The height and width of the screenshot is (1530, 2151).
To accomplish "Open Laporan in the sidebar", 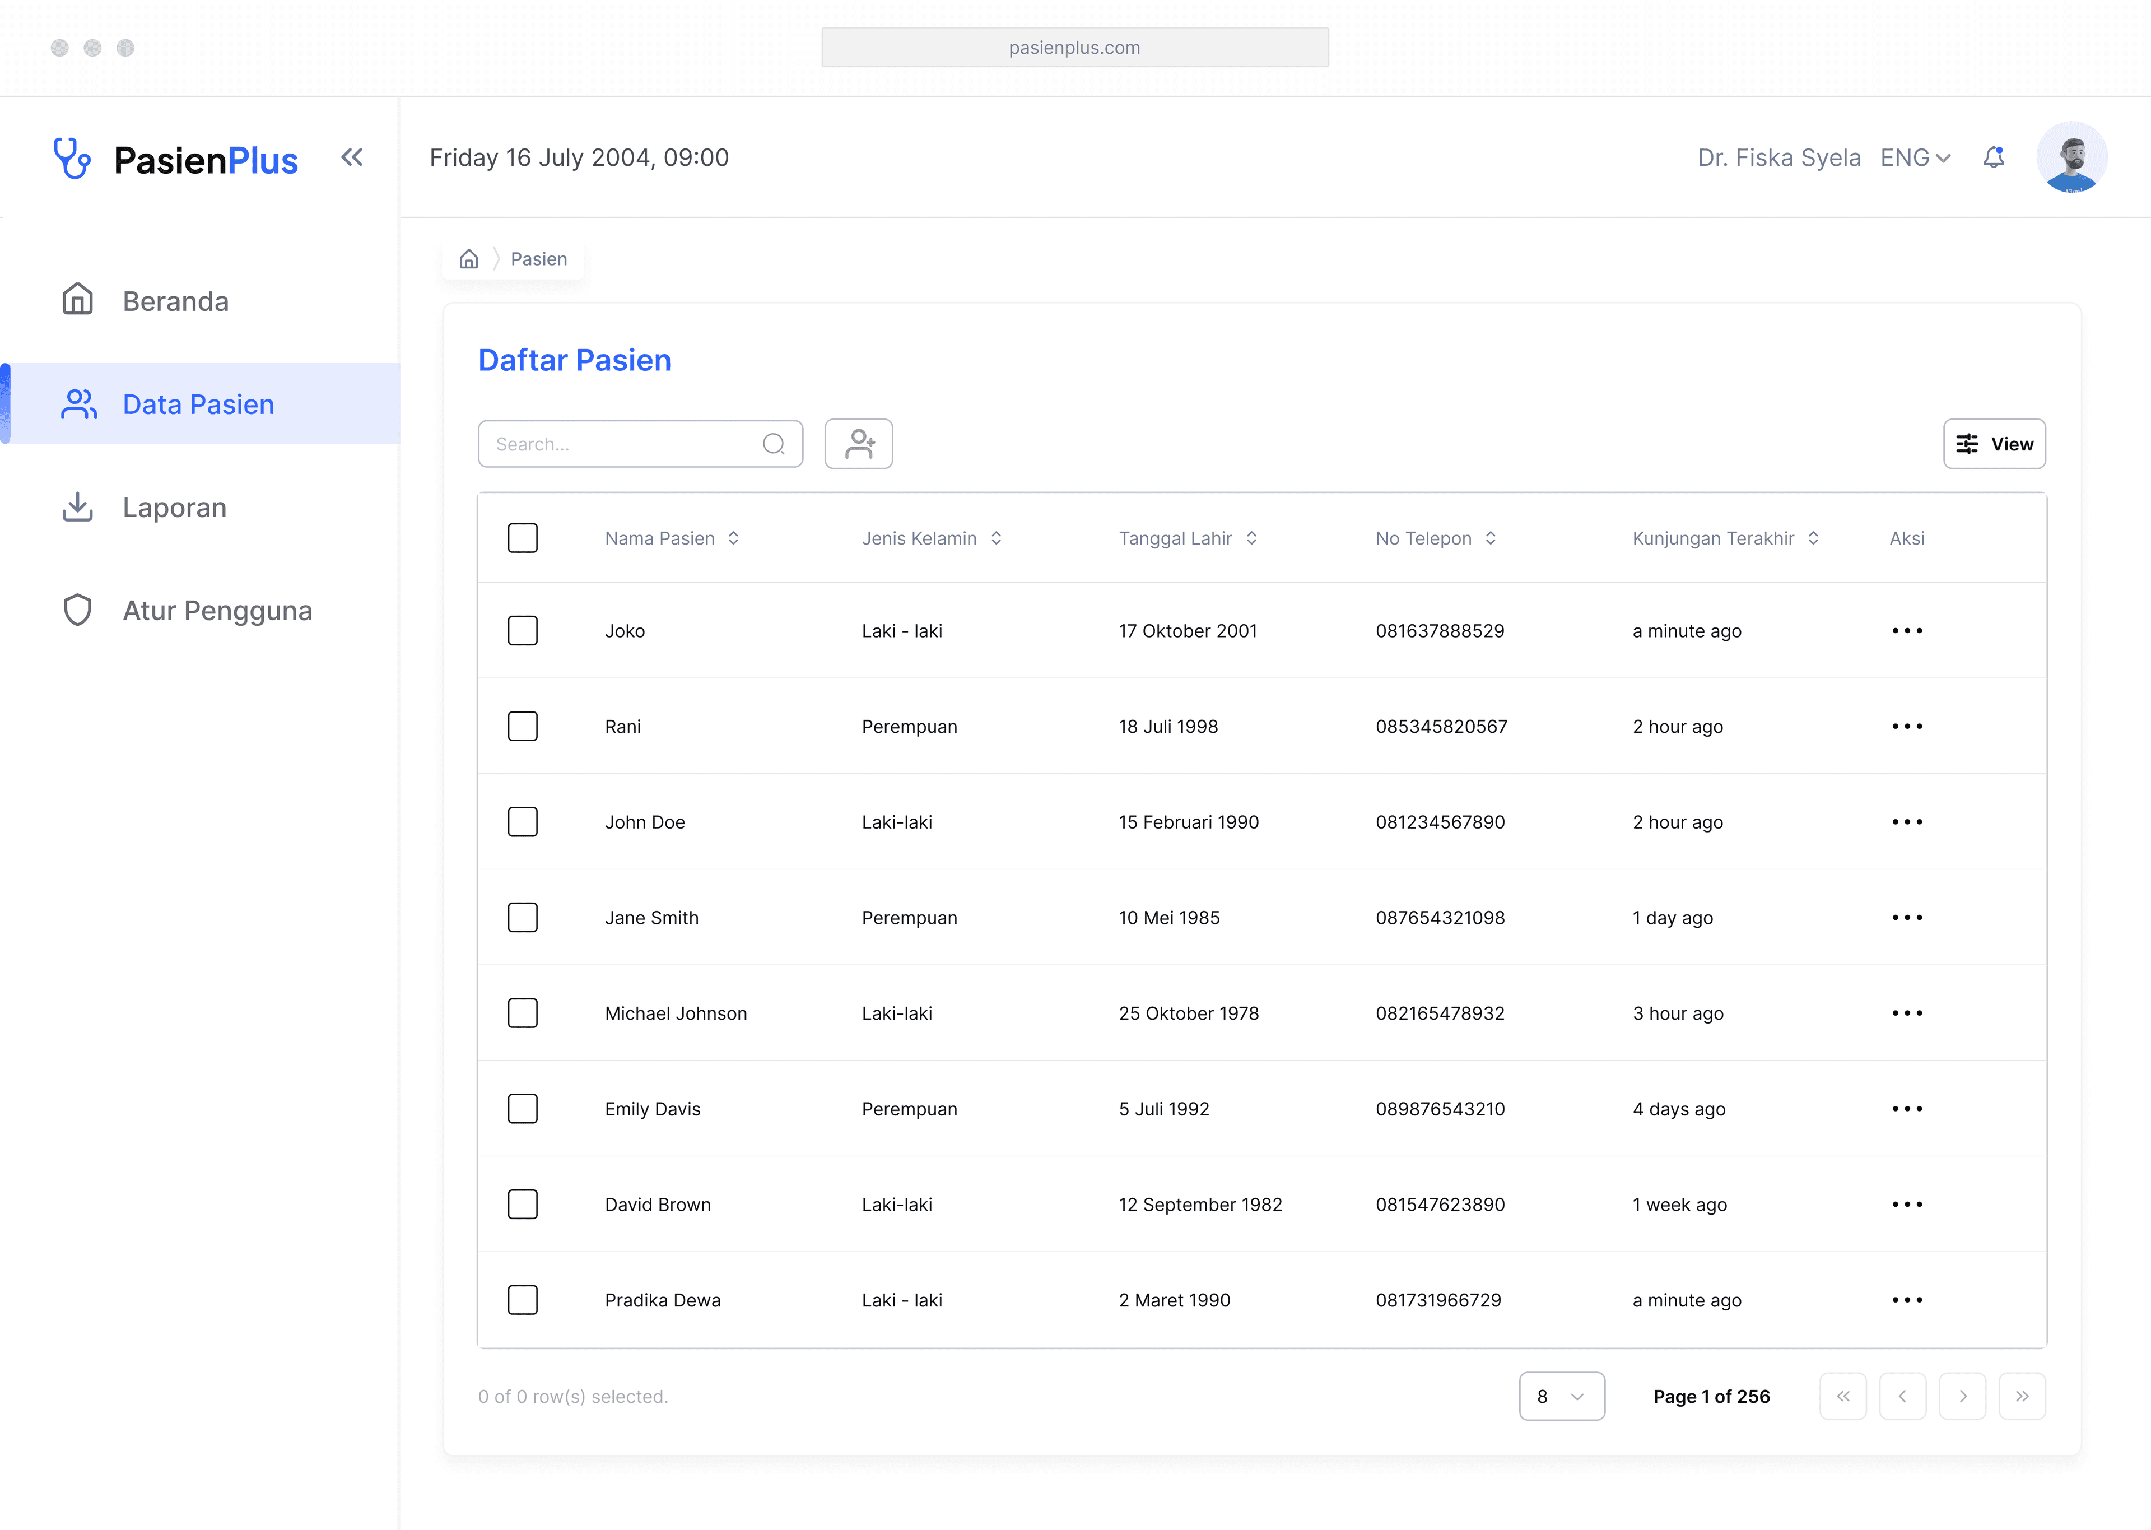I will tap(174, 507).
